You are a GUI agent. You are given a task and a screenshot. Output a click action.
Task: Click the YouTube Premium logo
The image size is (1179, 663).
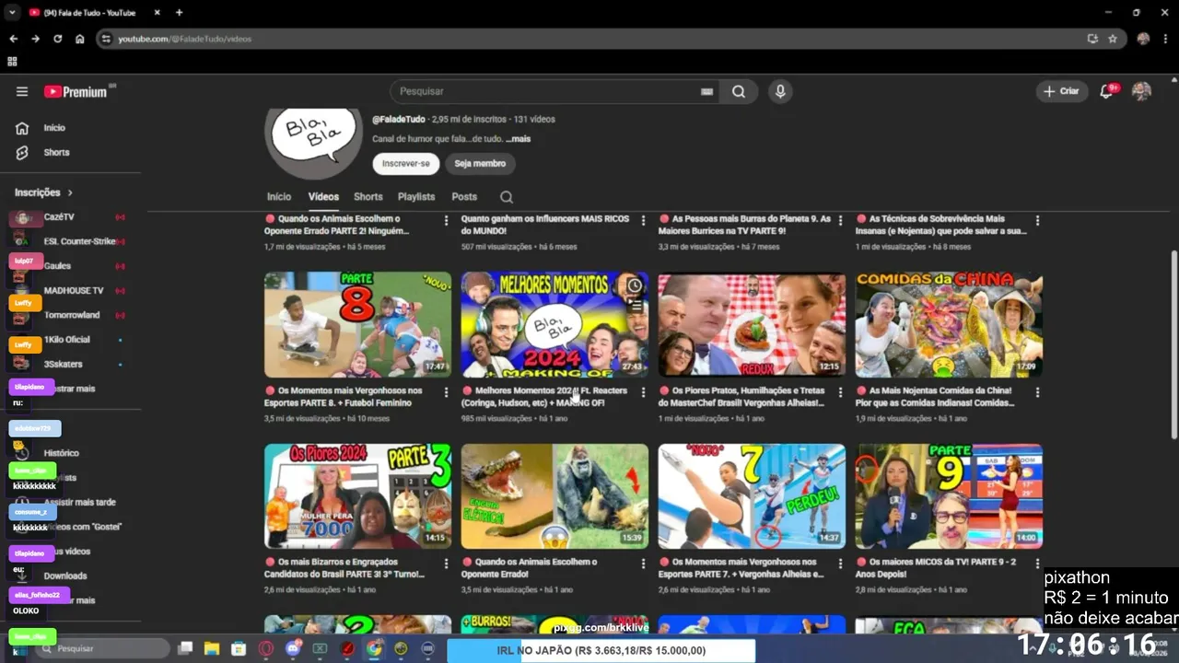(x=76, y=91)
